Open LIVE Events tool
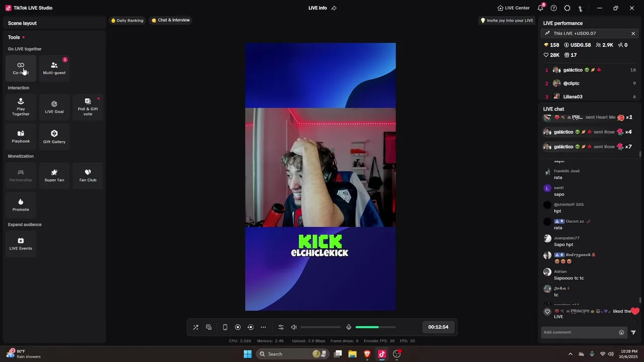The width and height of the screenshot is (644, 362). coord(21,244)
